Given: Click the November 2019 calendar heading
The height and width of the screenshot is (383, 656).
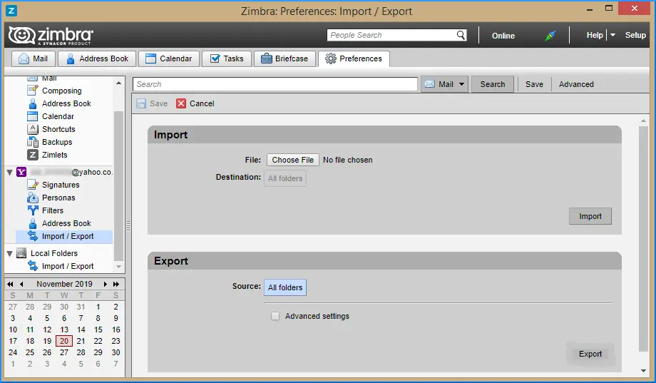Looking at the screenshot, I should pyautogui.click(x=64, y=284).
